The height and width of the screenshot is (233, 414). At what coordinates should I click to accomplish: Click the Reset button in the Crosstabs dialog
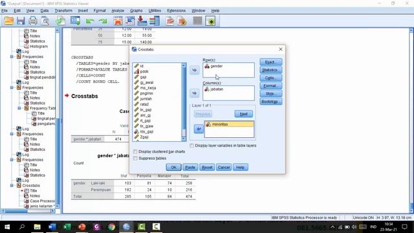(207, 167)
